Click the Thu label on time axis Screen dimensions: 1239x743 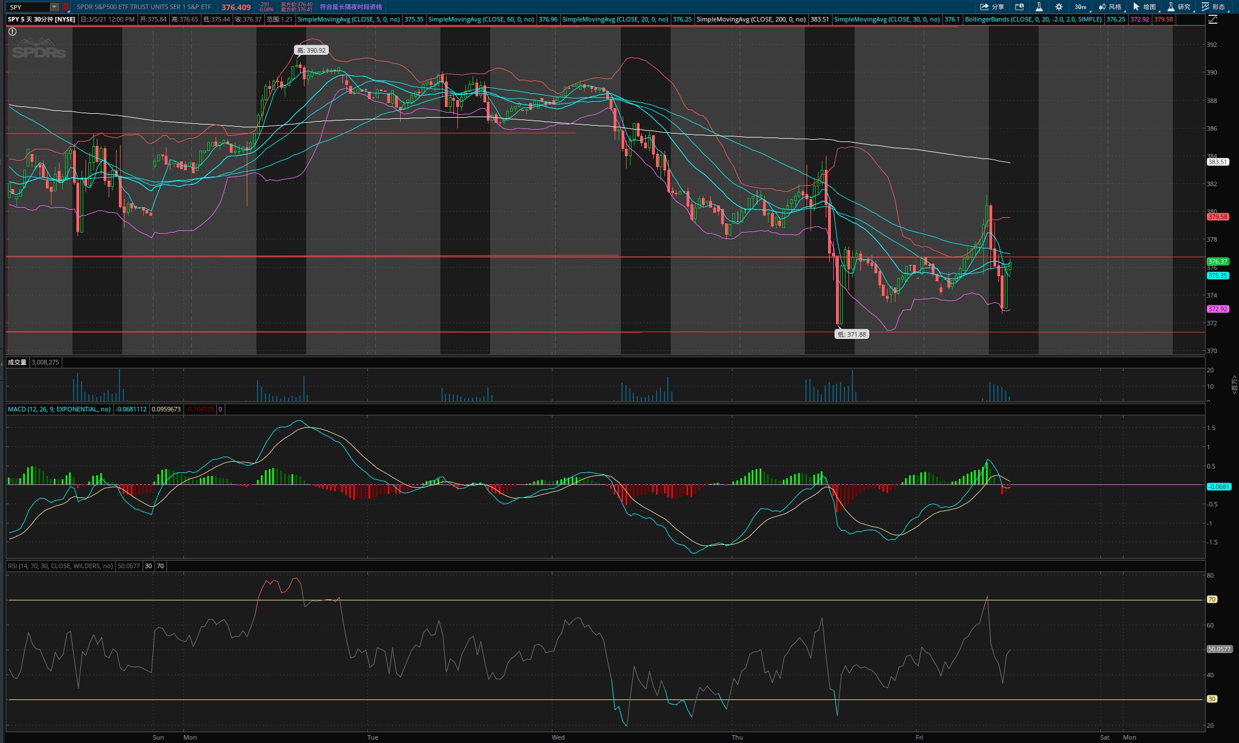pyautogui.click(x=737, y=737)
